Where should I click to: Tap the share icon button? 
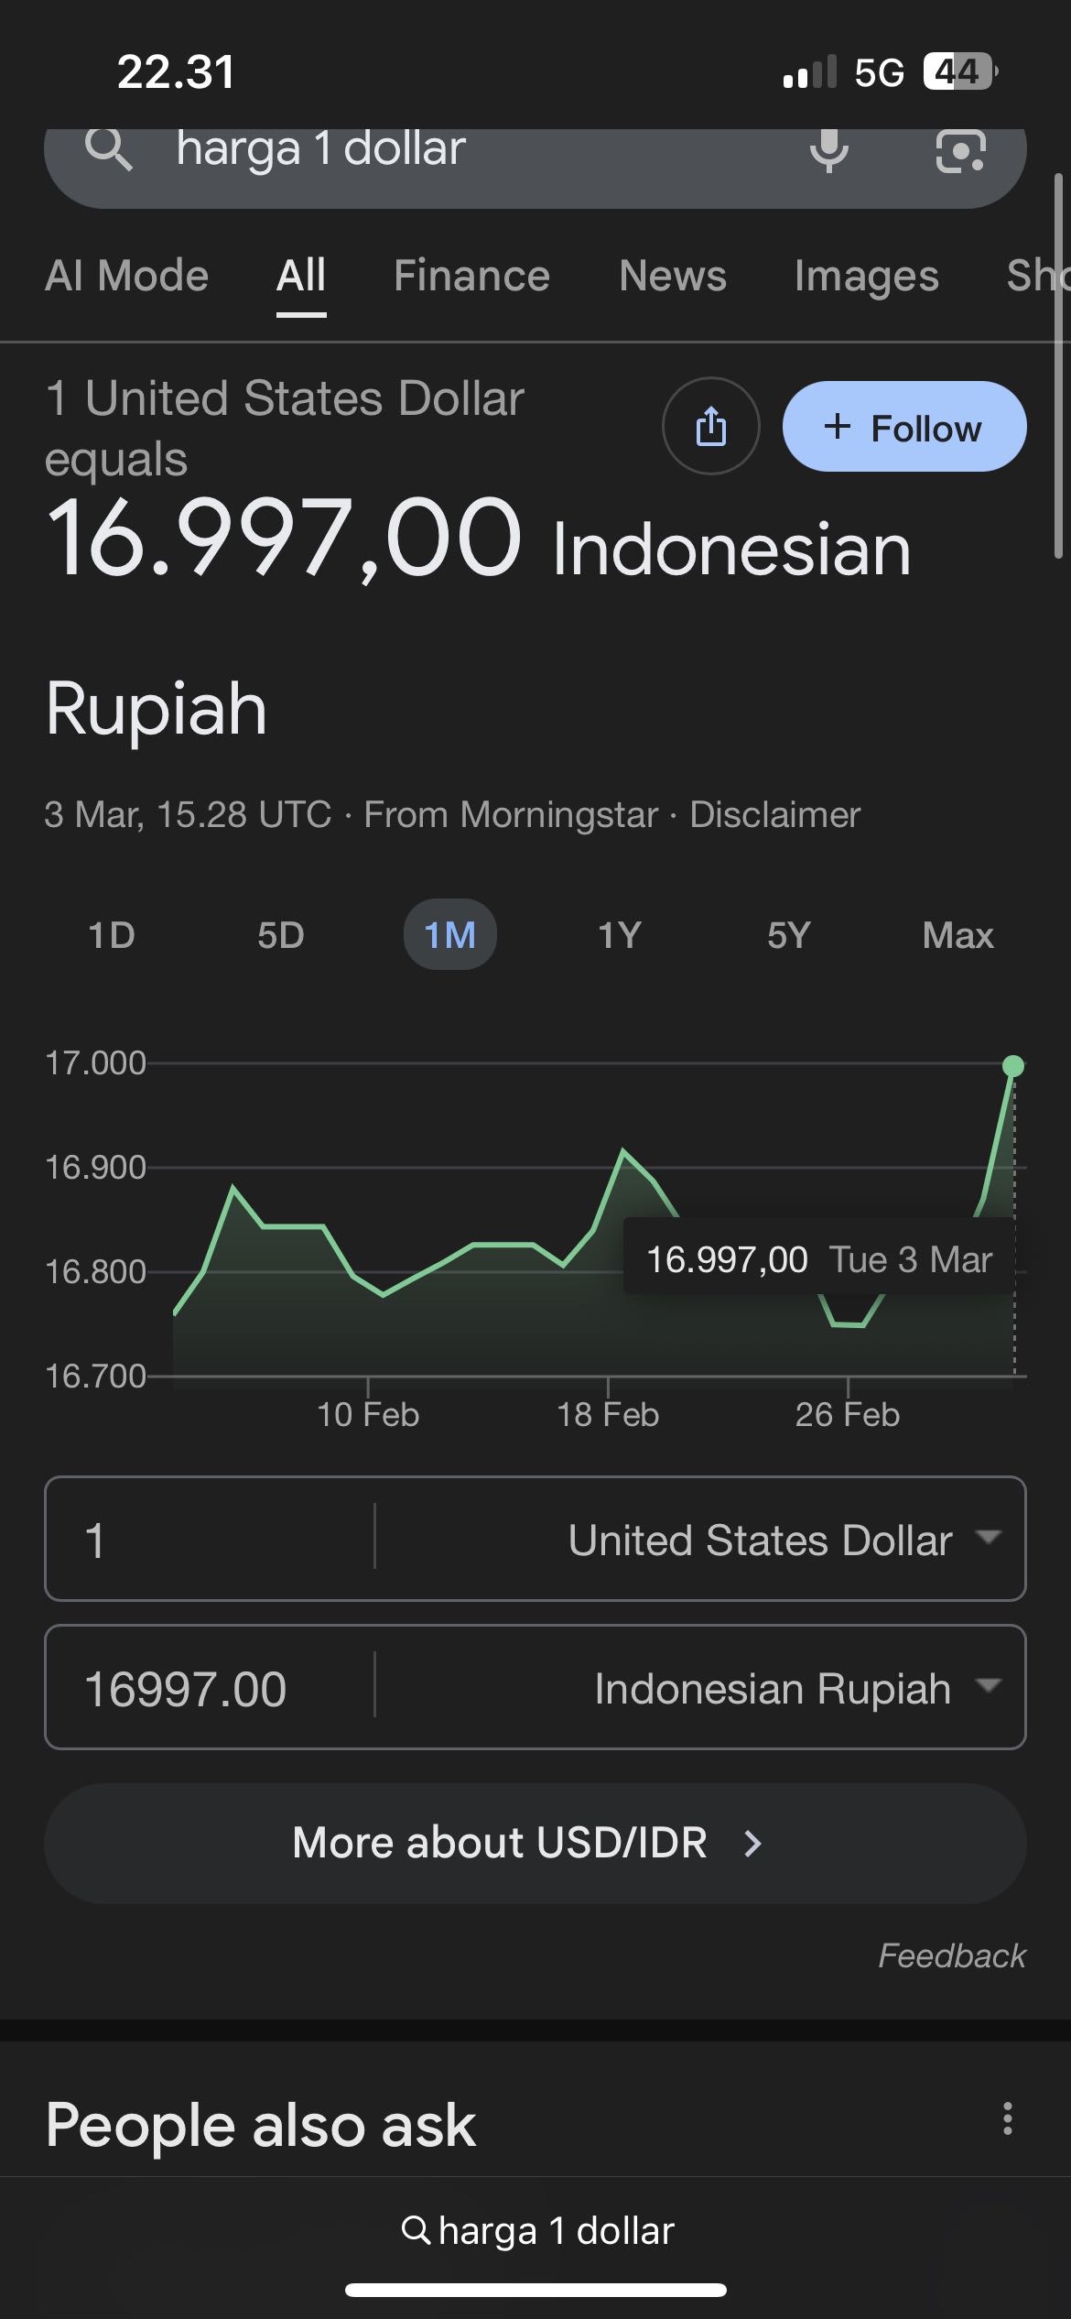[x=710, y=427]
